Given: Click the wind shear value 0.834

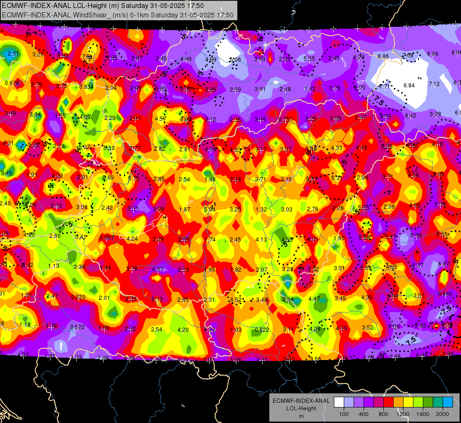Looking at the screenshot, I should [87, 86].
